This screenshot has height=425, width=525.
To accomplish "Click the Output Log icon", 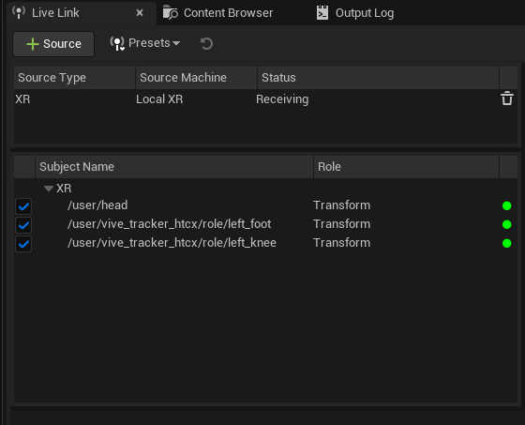I will click(322, 13).
